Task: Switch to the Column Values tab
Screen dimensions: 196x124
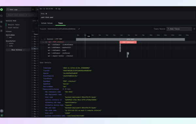Action: coord(47,23)
